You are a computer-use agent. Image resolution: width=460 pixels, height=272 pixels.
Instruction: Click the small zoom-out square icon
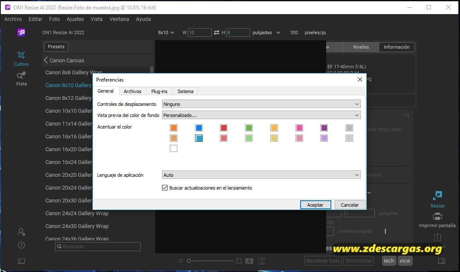[181, 261]
